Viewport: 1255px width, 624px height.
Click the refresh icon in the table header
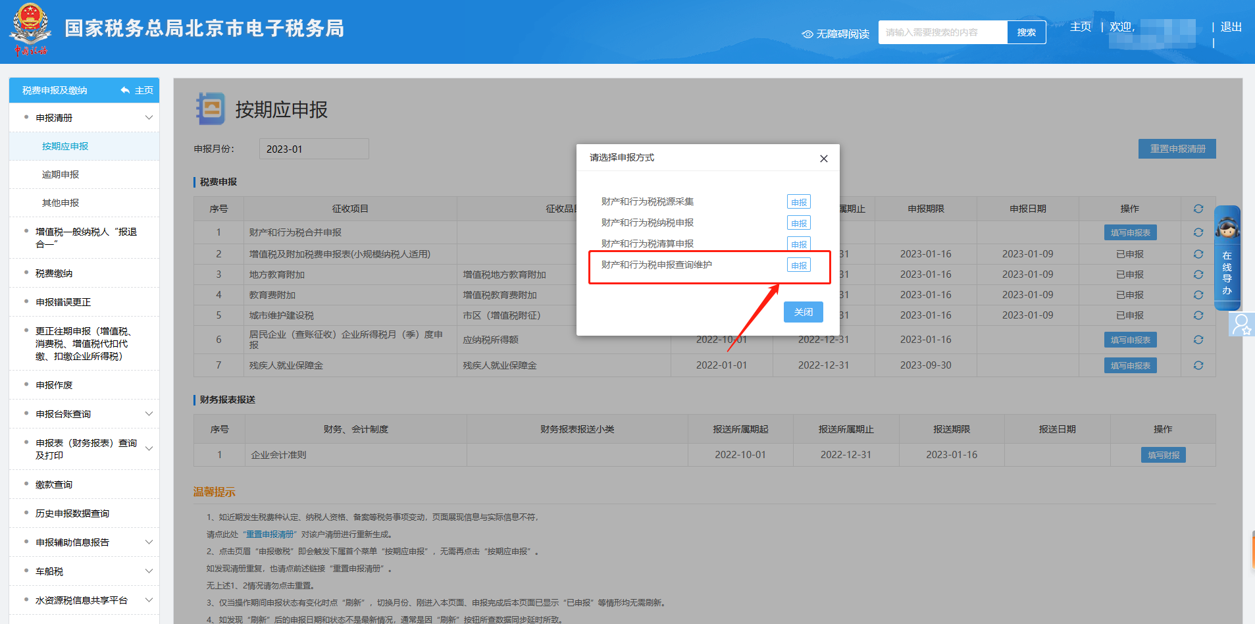(x=1198, y=209)
